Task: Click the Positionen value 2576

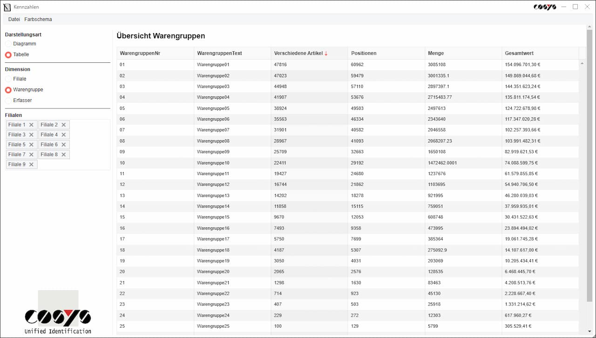Action: (x=356, y=271)
